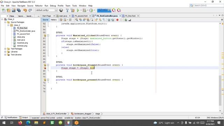Select FX_firstController.java in project tree

[26, 31]
